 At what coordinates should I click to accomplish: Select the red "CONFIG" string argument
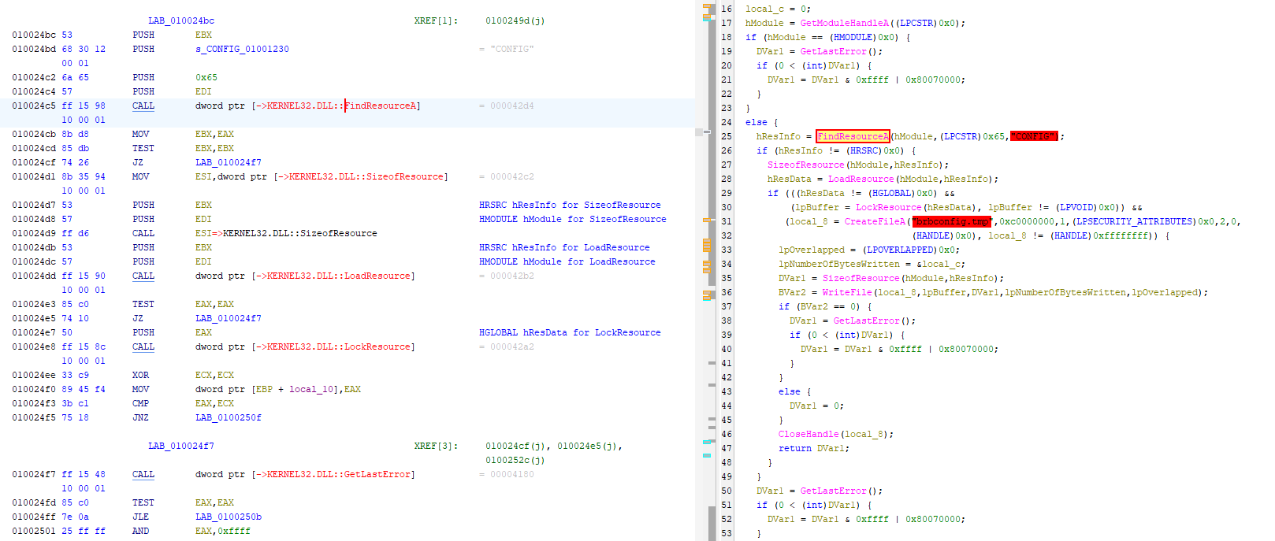tap(1034, 136)
